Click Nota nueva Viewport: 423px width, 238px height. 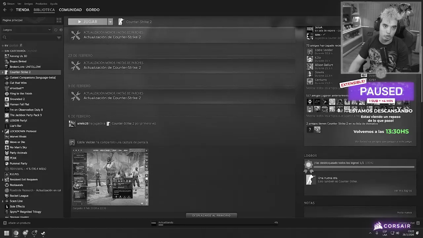click(404, 213)
